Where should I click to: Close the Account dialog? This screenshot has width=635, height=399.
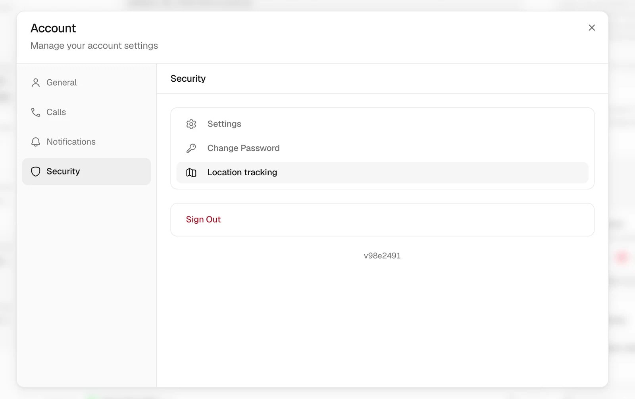tap(592, 28)
